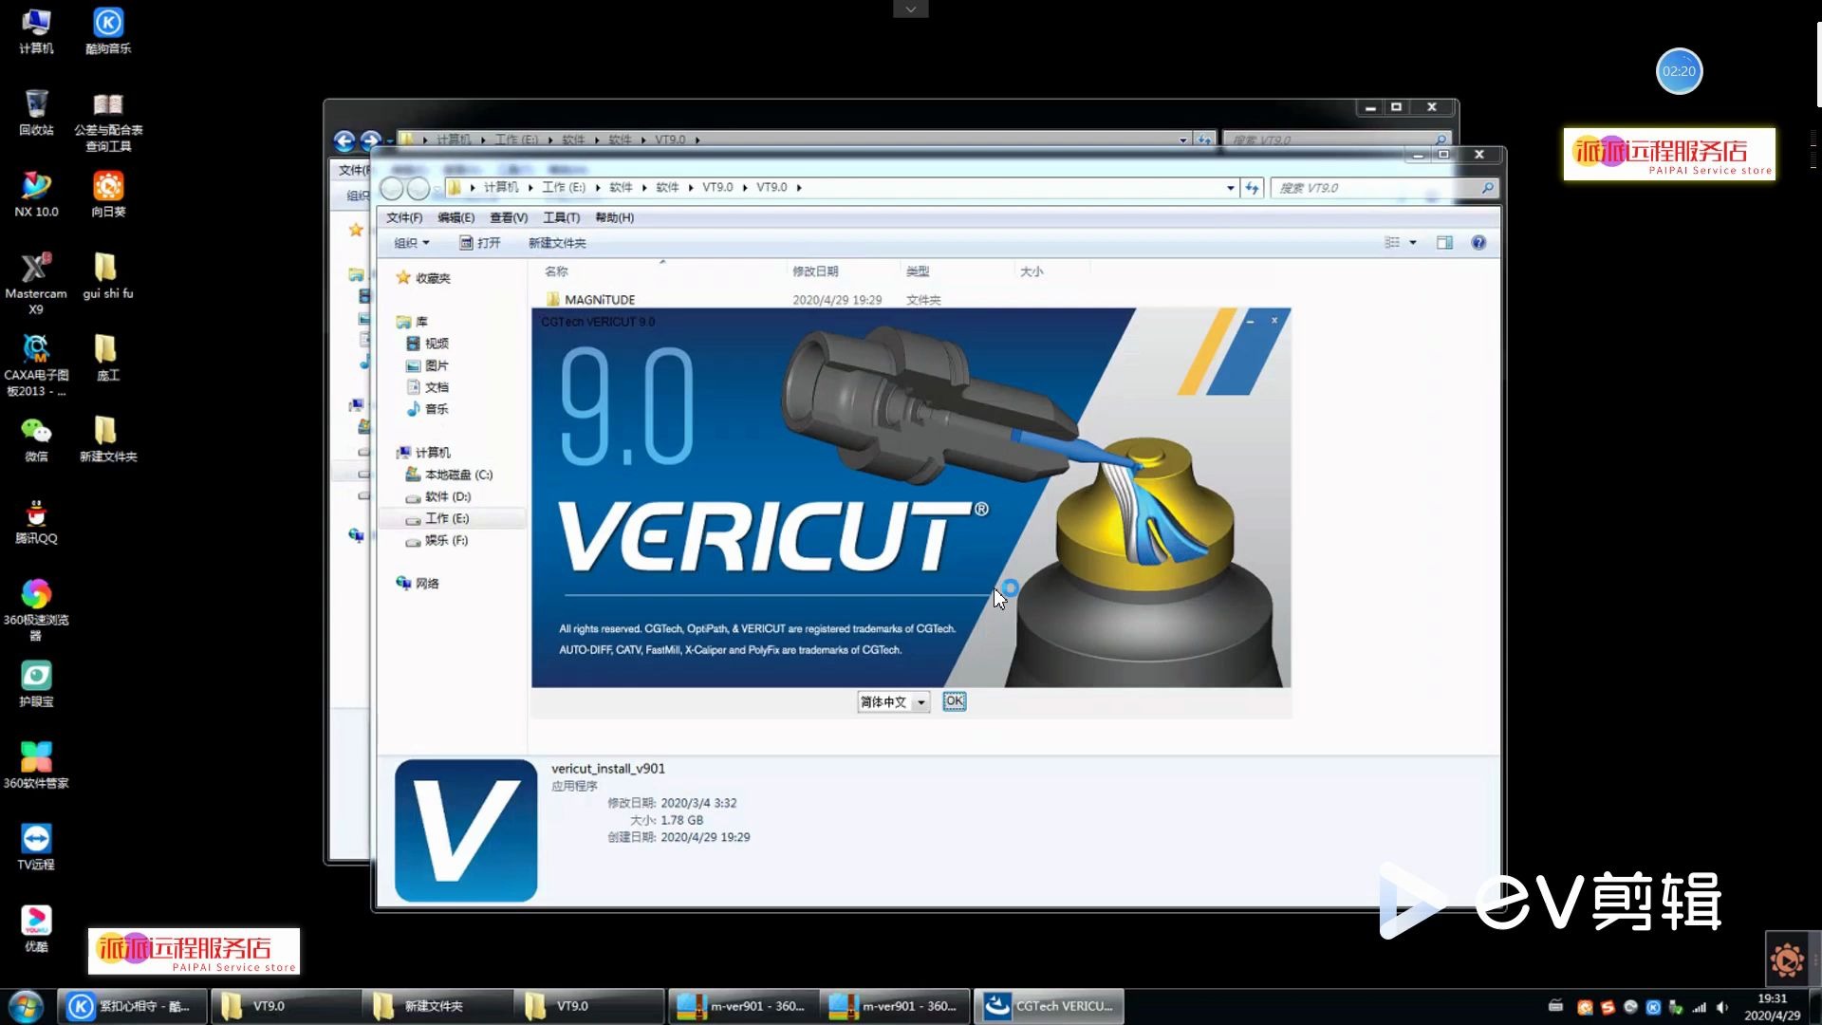The height and width of the screenshot is (1025, 1822).
Task: Select 库 in the navigation tree
Action: pyautogui.click(x=412, y=322)
